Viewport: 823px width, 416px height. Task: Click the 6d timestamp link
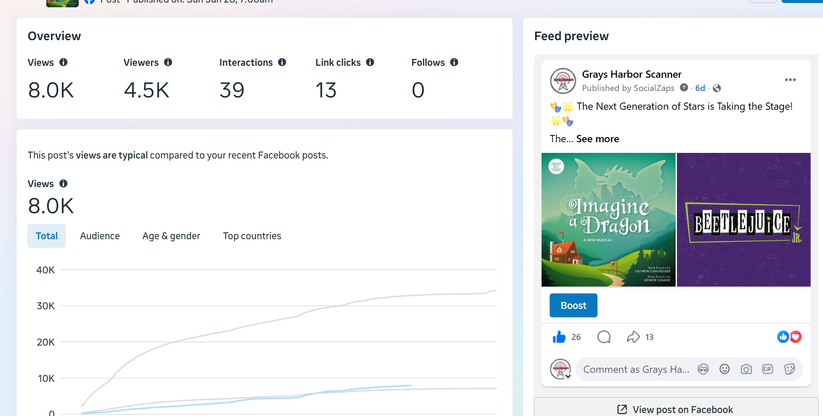(700, 88)
